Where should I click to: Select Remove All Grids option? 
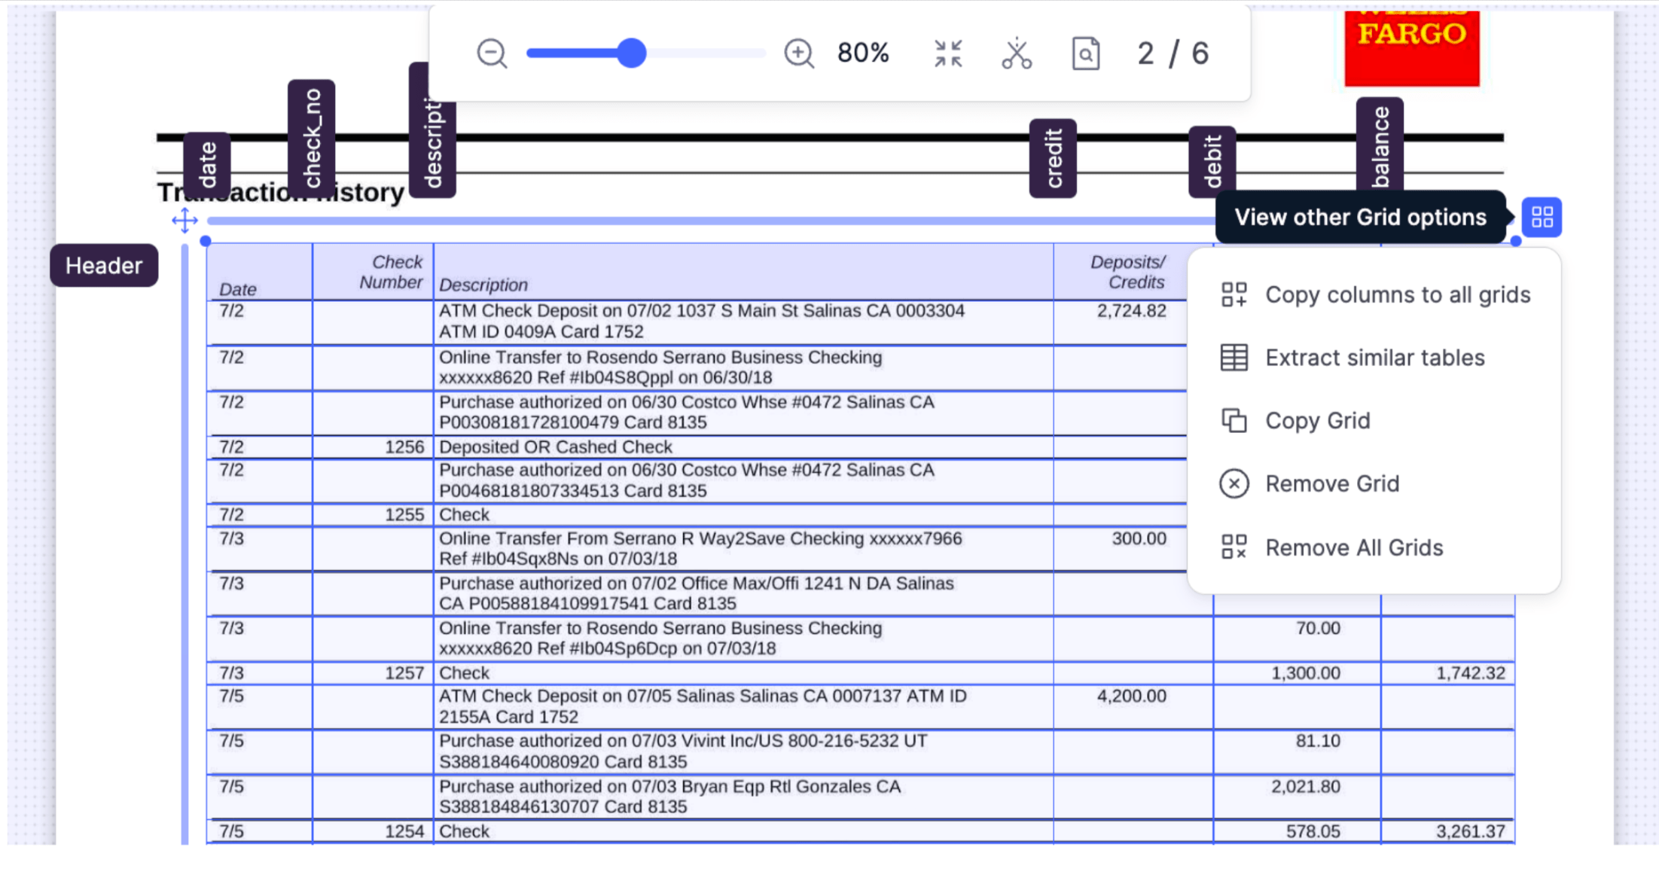point(1353,547)
